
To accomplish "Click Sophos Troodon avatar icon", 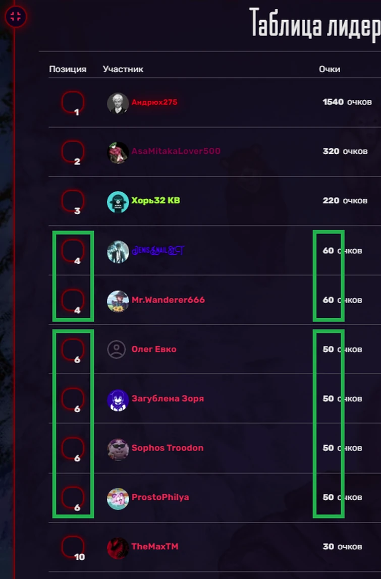I will [118, 449].
